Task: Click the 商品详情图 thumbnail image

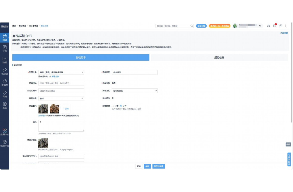Action: coord(43,143)
